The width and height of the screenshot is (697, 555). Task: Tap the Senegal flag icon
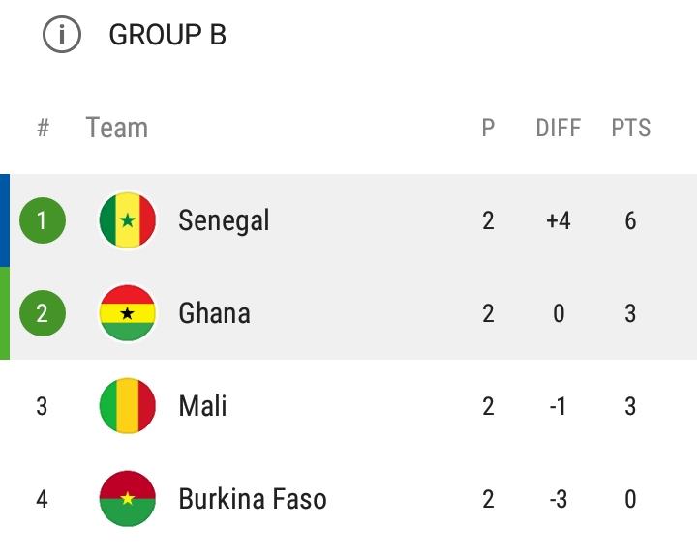[128, 220]
